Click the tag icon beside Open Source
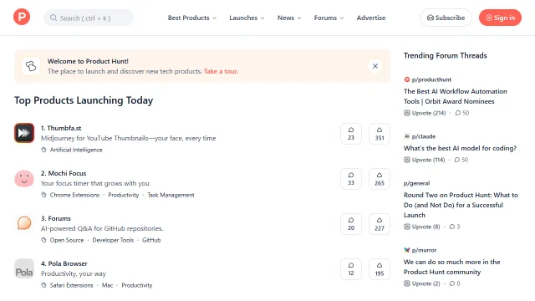 point(43,240)
